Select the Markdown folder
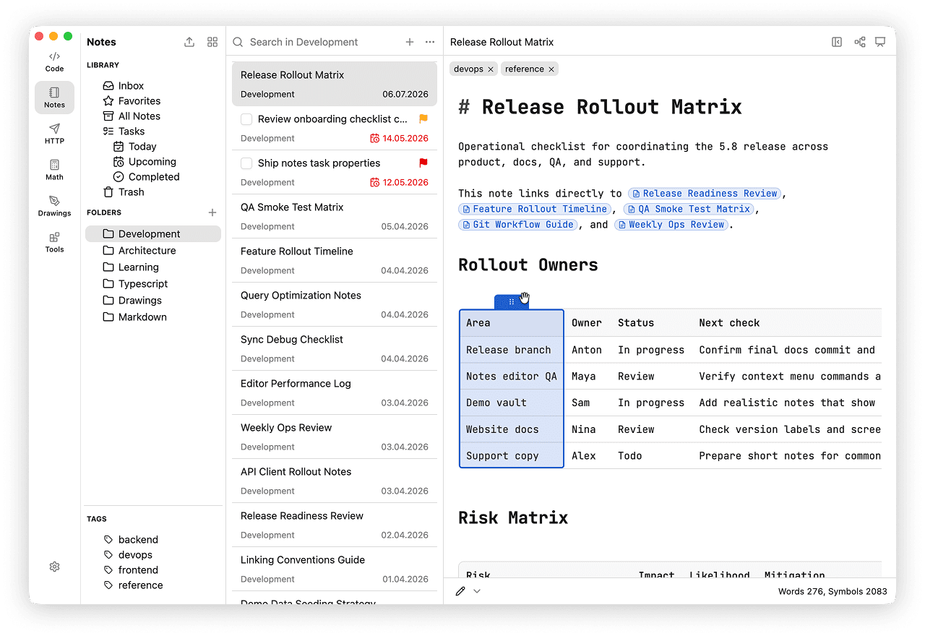This screenshot has width=925, height=636. 153,317
